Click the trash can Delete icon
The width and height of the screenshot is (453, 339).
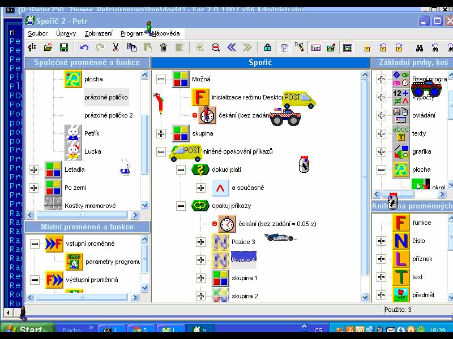coord(163,48)
